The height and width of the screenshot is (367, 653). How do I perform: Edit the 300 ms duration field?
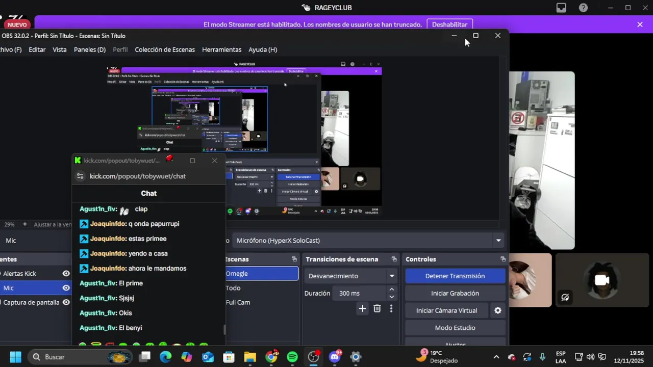(x=359, y=293)
